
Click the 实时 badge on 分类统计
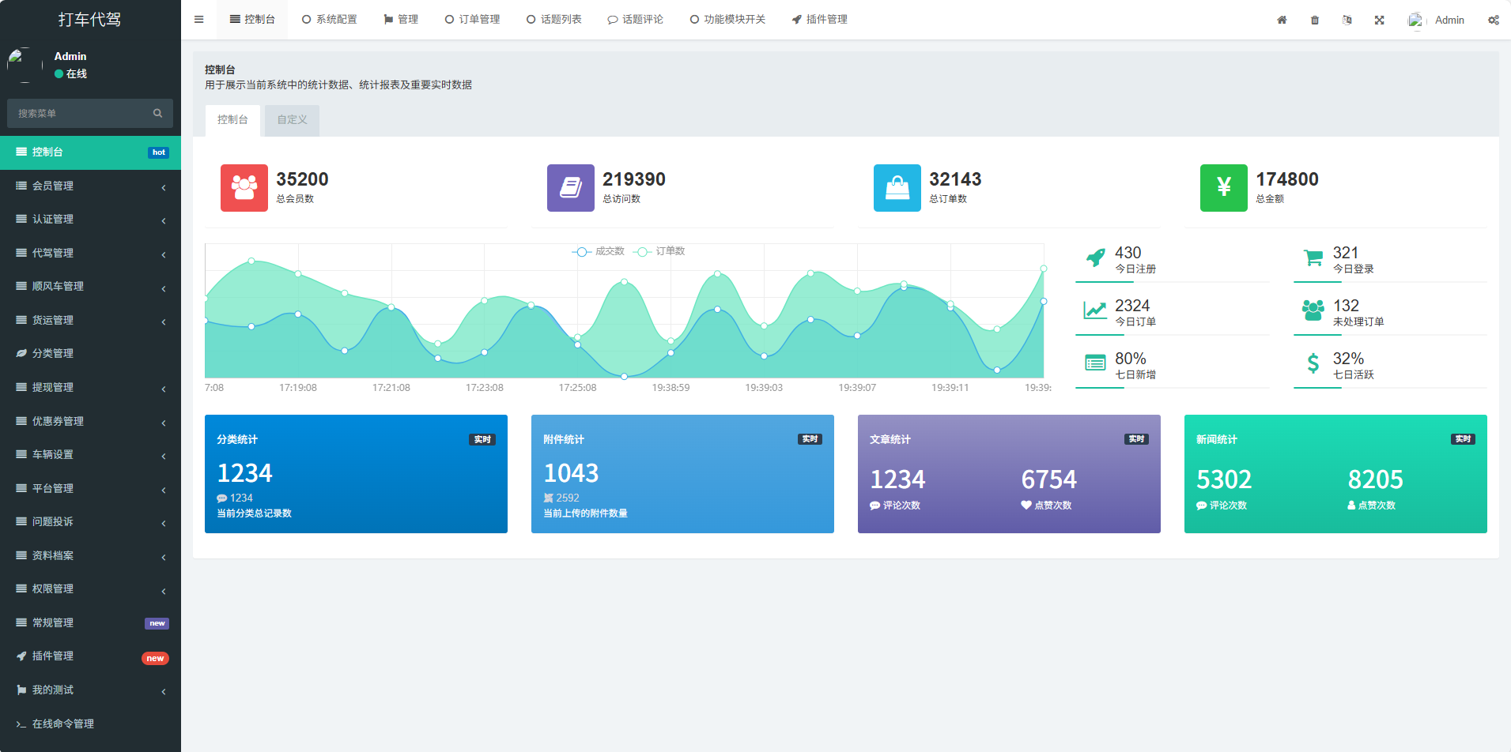coord(482,439)
